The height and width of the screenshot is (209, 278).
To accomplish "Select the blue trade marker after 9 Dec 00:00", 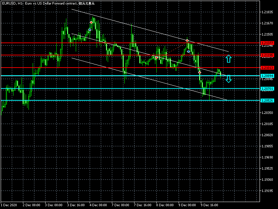I will (188, 51).
